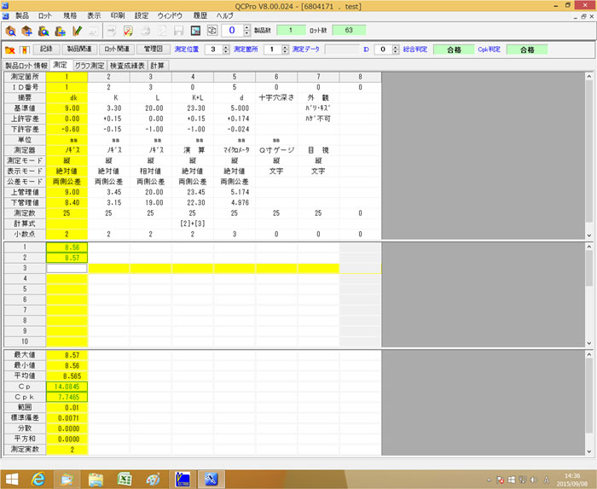Click the volume speaker tray icon
This screenshot has width=597, height=489.
pos(534,480)
